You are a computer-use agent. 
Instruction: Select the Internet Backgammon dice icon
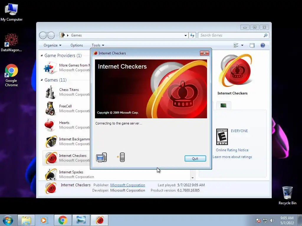point(51,142)
